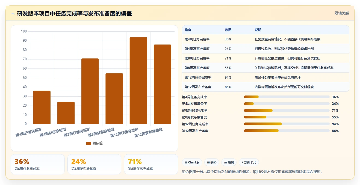
Task: Select the 24% cell in the table
Action: point(228,49)
